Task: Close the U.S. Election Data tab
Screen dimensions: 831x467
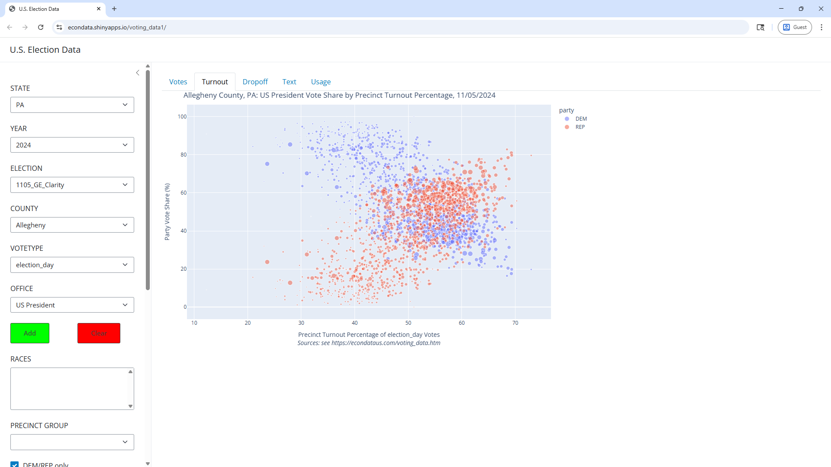Action: point(99,9)
